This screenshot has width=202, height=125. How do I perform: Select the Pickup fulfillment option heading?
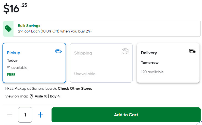pos(14,53)
